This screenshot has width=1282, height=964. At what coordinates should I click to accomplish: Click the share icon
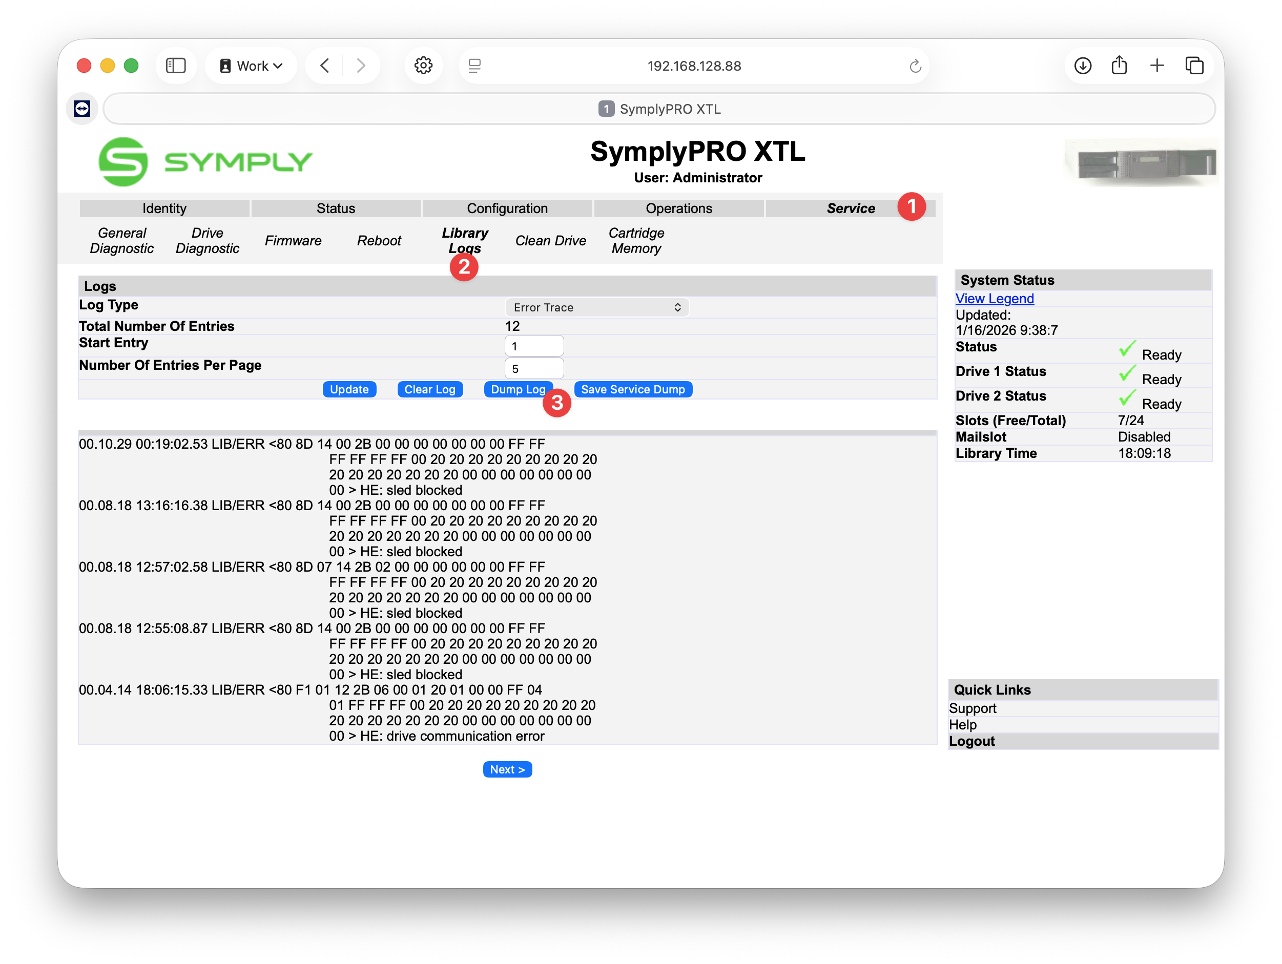[1119, 66]
